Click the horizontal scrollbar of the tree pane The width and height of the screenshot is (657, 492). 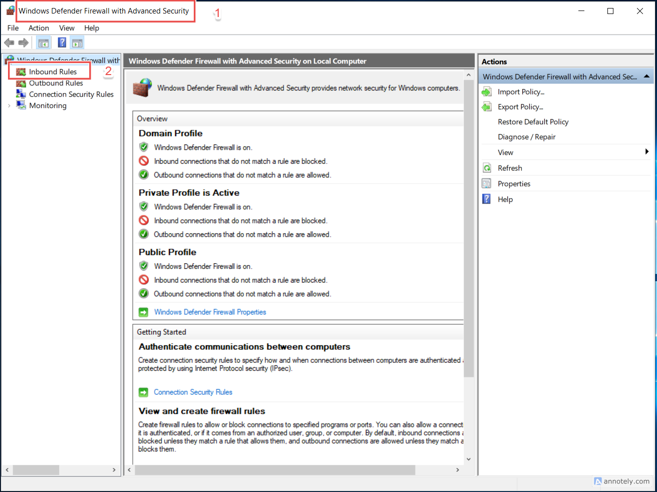click(36, 470)
